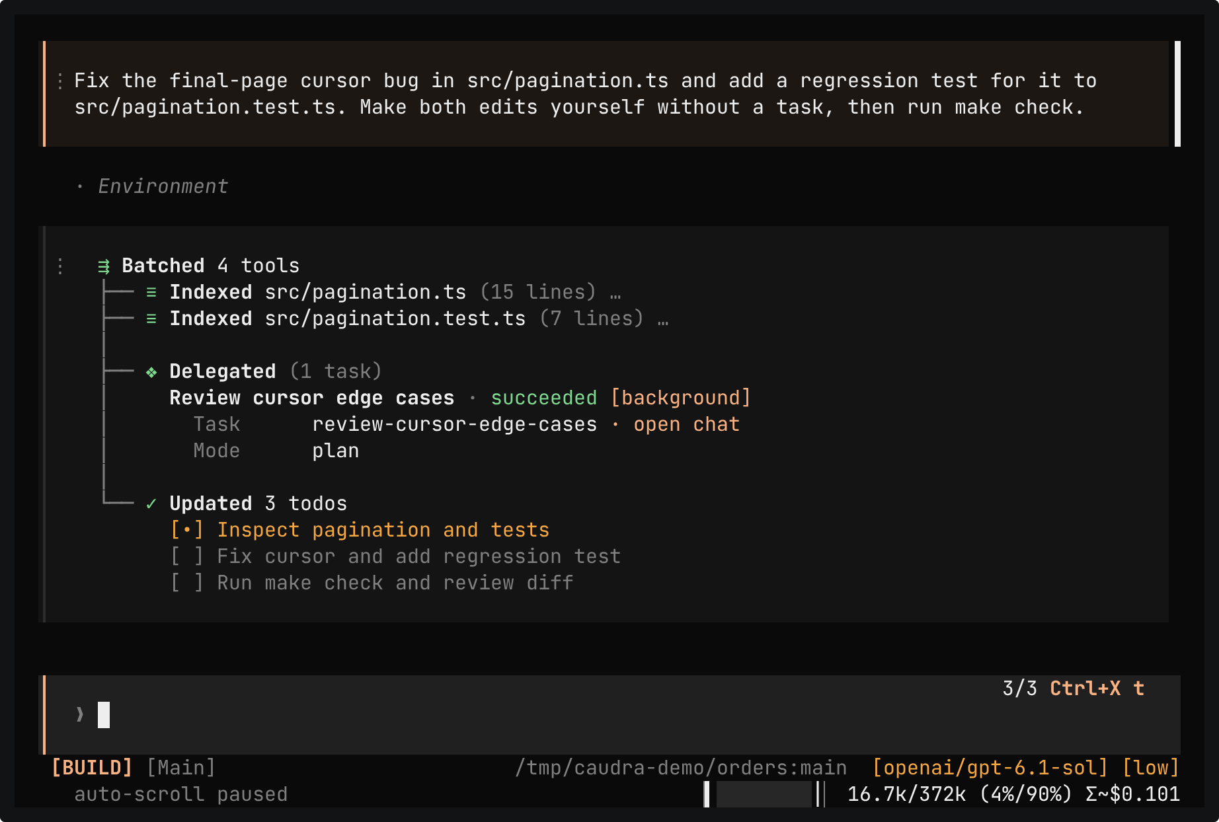Click the 'Σ~$0.101' cost indicator
Screen dimensions: 1219x822
[1132, 794]
